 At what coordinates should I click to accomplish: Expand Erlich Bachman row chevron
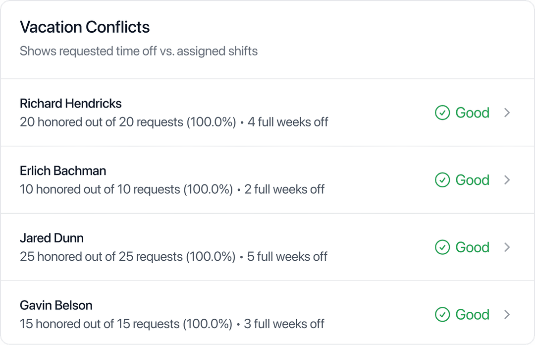click(x=507, y=180)
